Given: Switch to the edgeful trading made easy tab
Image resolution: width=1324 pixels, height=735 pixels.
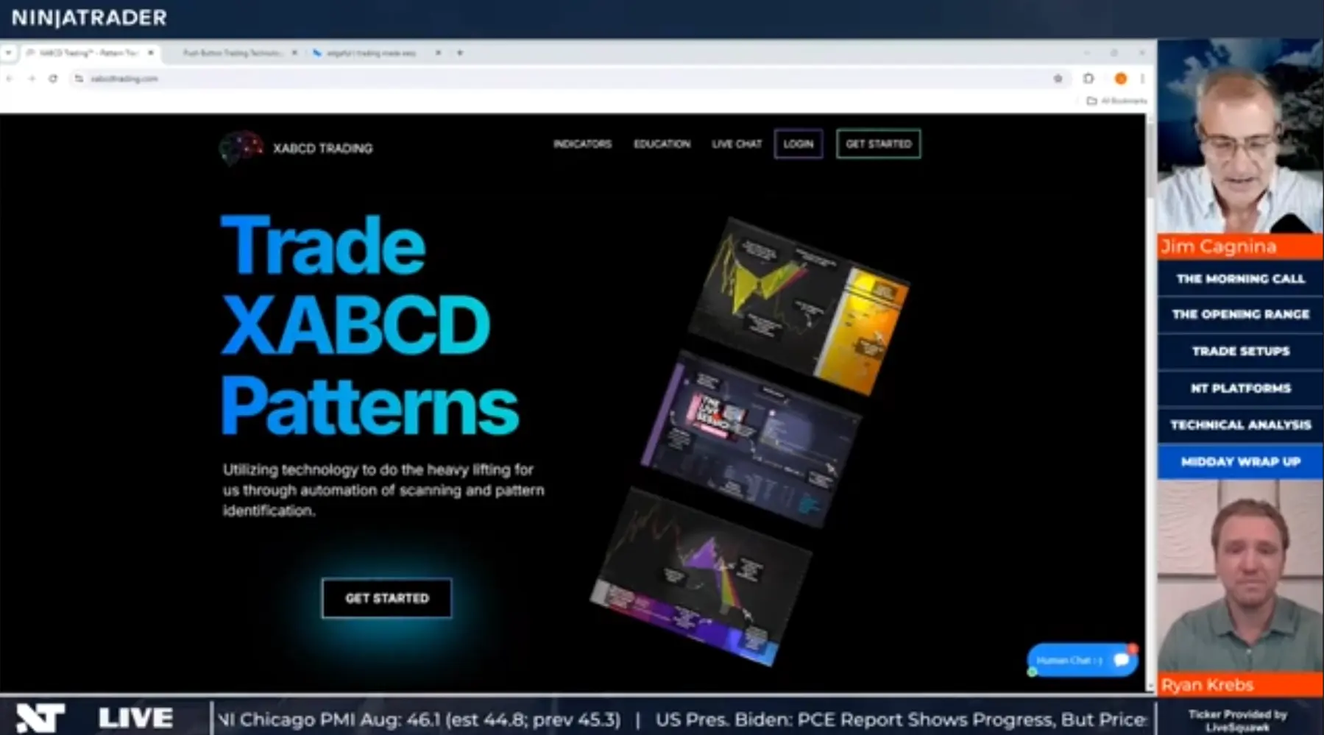Looking at the screenshot, I should tap(370, 53).
